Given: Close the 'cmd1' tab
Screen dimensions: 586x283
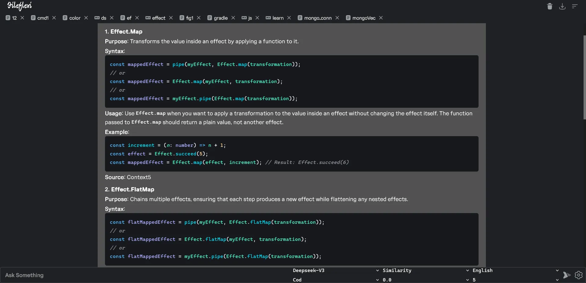Looking at the screenshot, I should pos(54,18).
